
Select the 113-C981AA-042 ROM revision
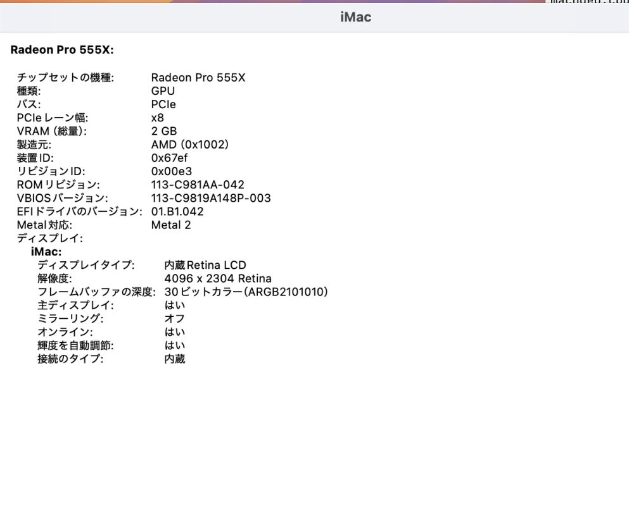coord(198,185)
